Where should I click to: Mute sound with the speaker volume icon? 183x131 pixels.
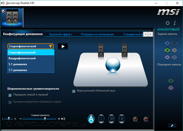pos(63,119)
